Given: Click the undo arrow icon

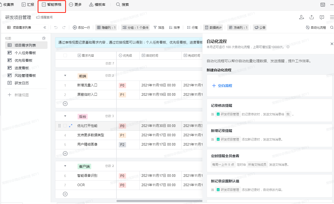Looking at the screenshot, I should [x=56, y=27].
